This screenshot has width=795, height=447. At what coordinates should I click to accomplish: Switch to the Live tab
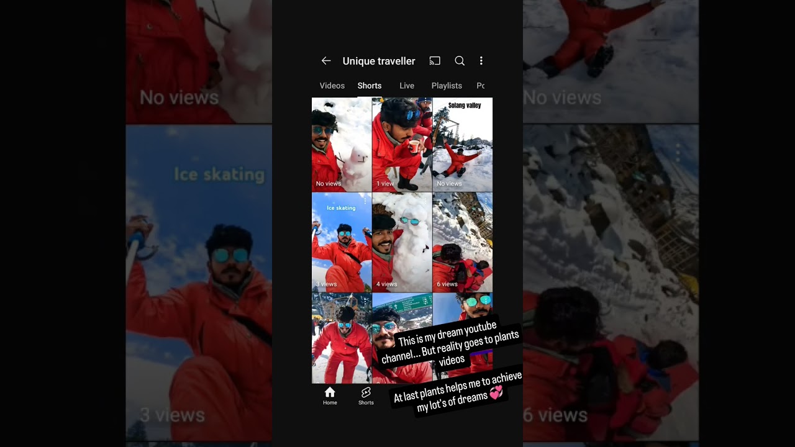pos(407,86)
